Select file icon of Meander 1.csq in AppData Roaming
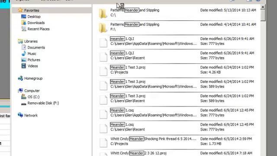This screenshot has width=277, height=156. coord(103,114)
